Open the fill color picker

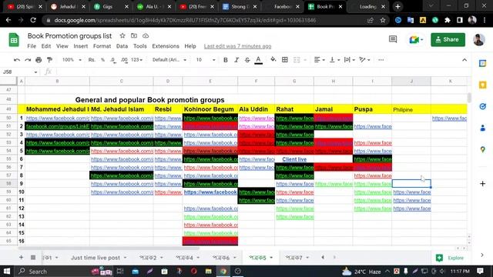273,60
